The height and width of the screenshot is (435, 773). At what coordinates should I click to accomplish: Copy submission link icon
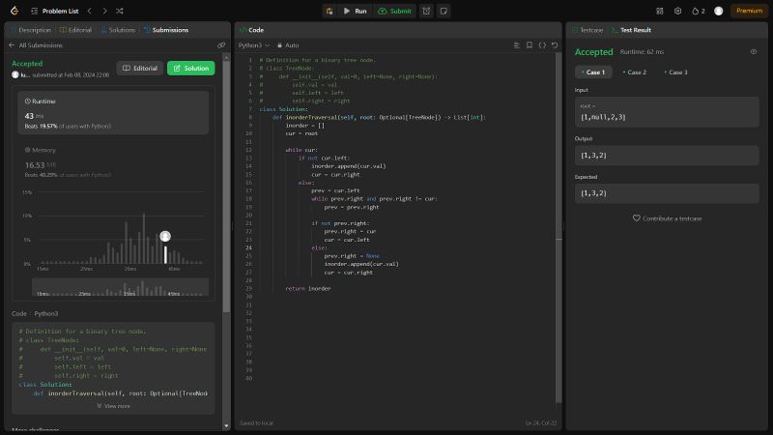[x=221, y=45]
